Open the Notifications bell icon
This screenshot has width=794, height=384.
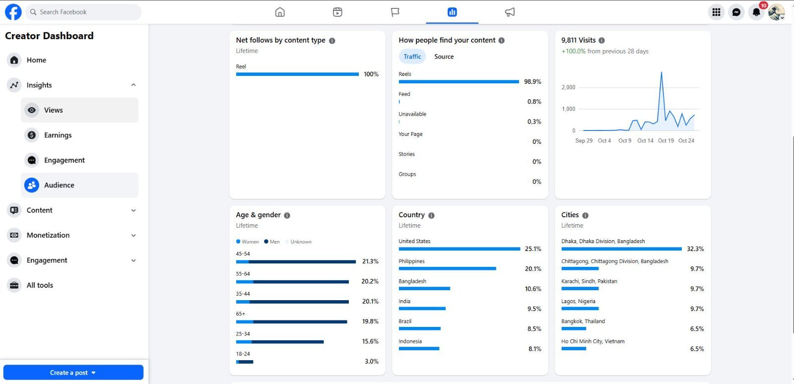[756, 12]
